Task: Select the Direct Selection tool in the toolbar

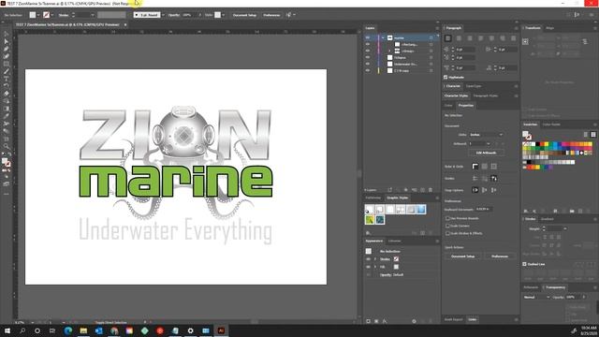Action: 7,41
